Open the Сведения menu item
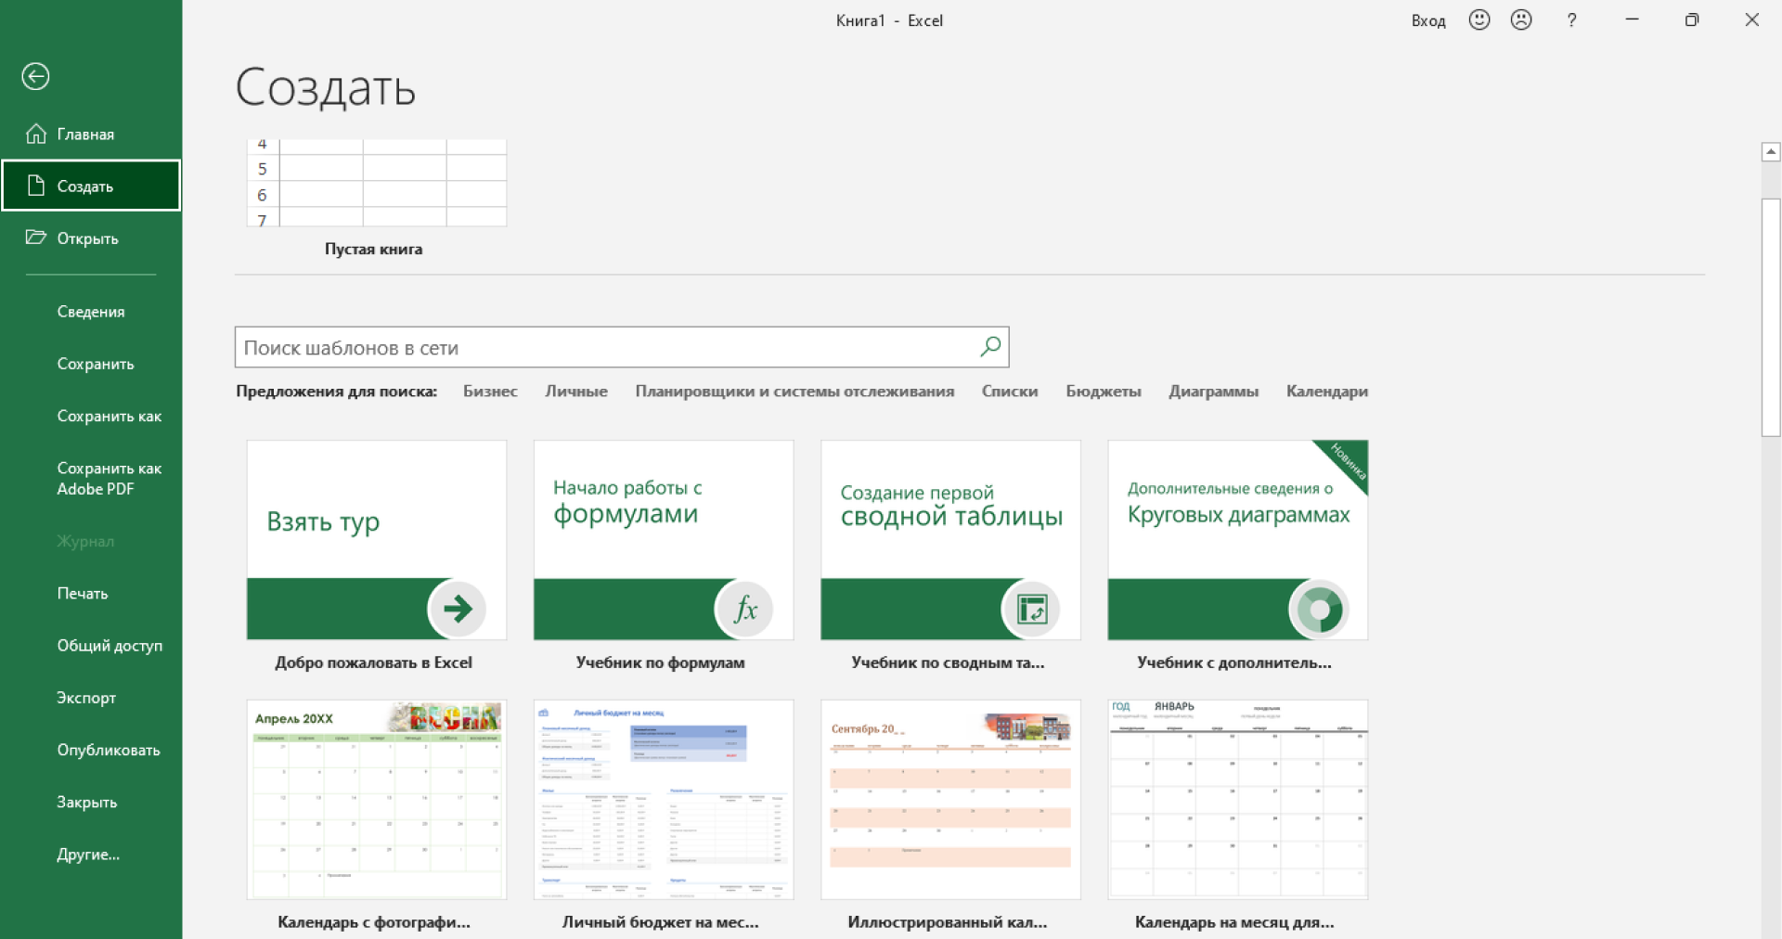This screenshot has height=939, width=1782. (91, 312)
